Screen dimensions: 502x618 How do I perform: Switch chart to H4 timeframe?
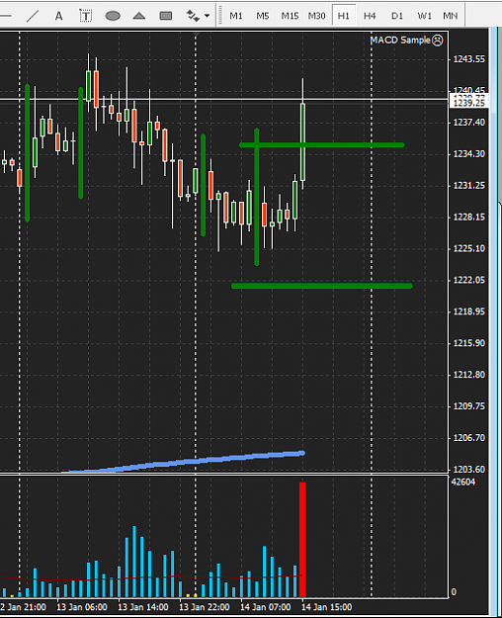(370, 16)
